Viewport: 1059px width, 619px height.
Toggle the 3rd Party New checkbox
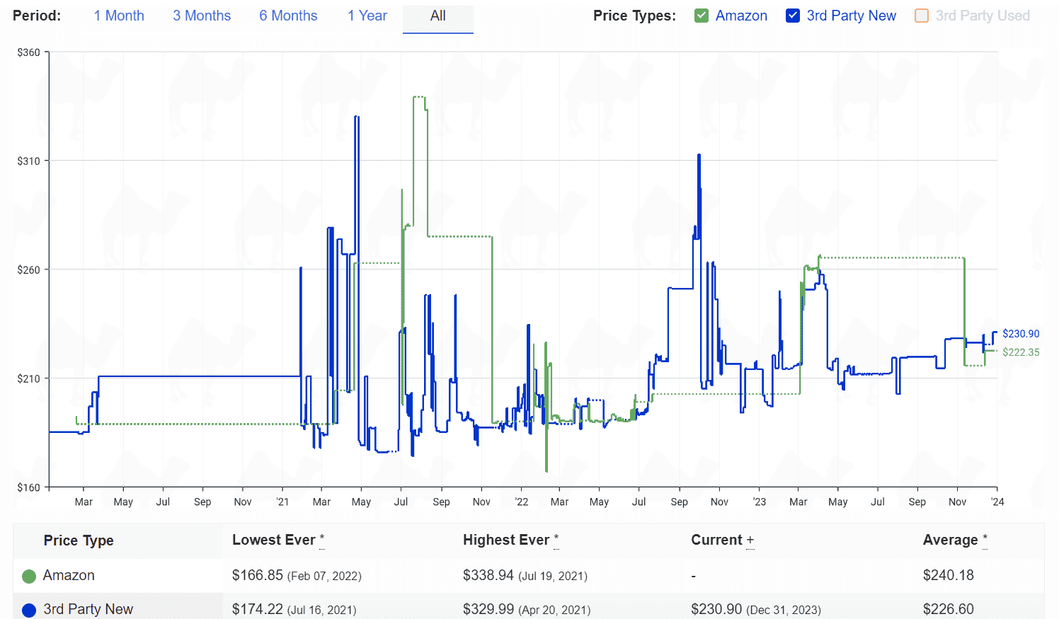[793, 16]
